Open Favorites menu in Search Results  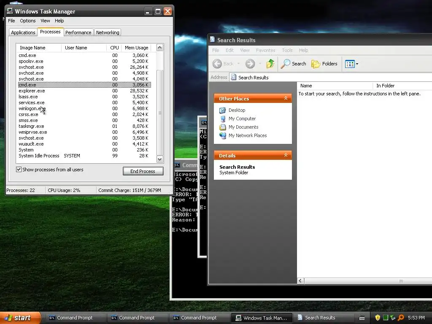coord(265,50)
